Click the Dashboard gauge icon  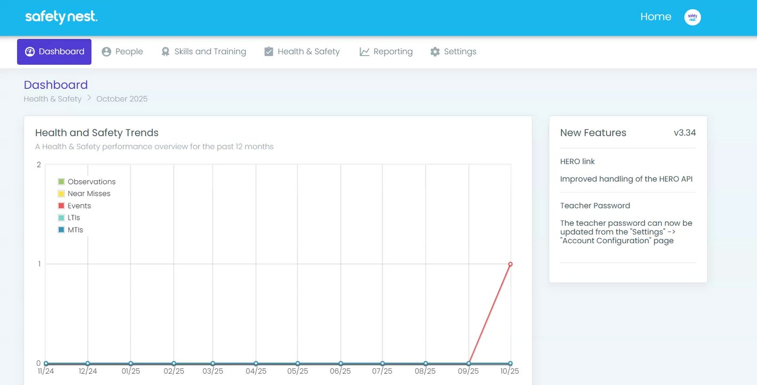[x=30, y=52]
